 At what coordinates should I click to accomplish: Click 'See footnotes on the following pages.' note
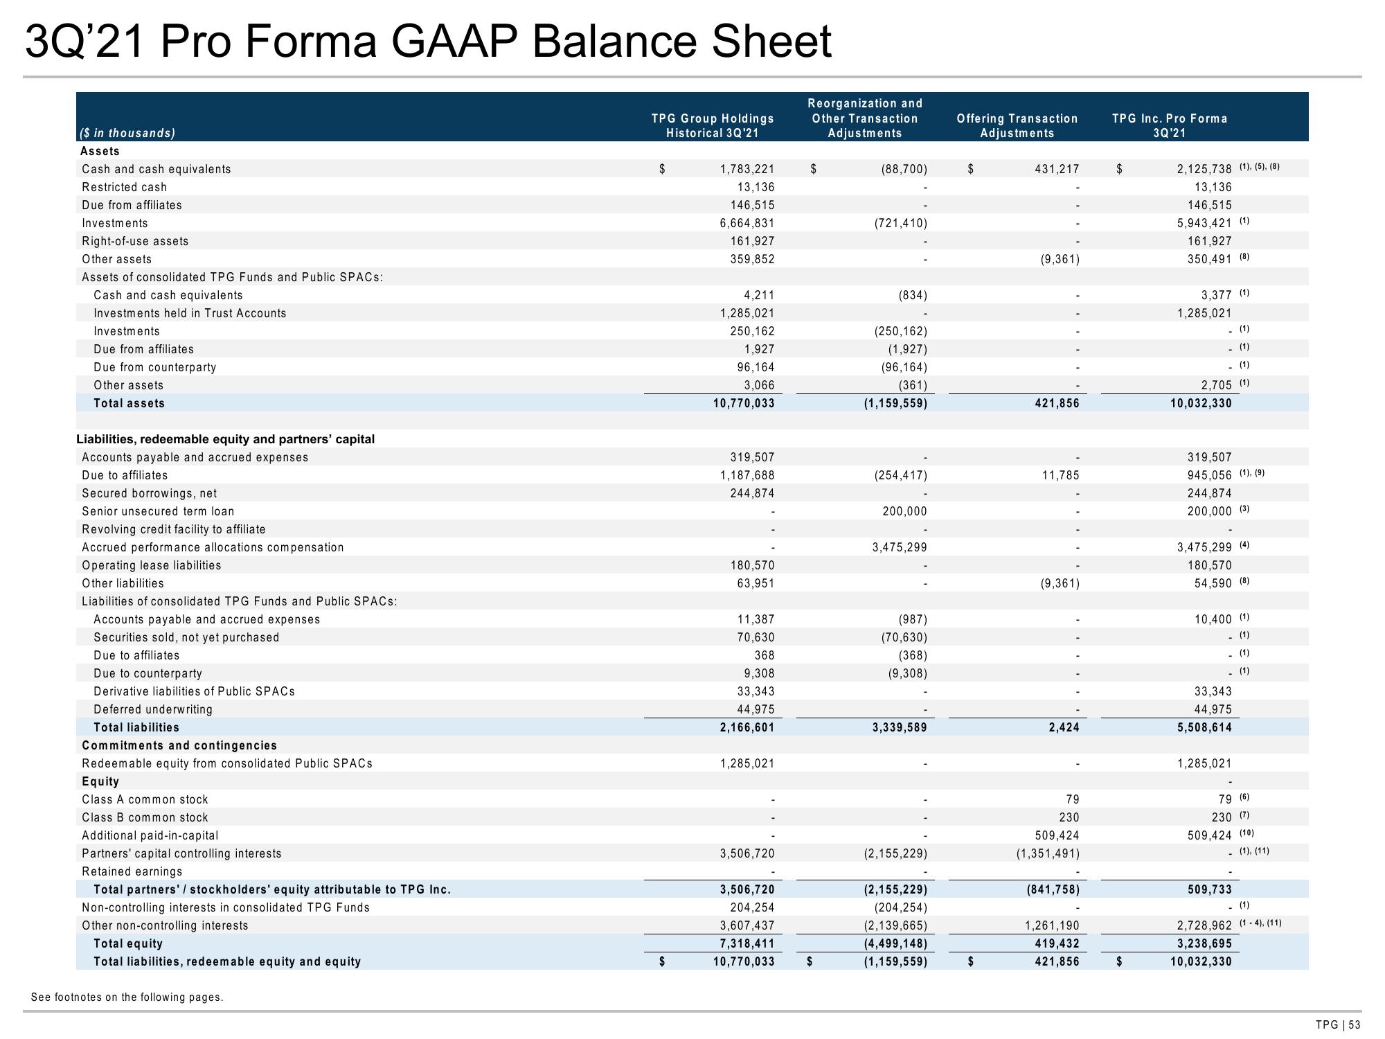[127, 997]
